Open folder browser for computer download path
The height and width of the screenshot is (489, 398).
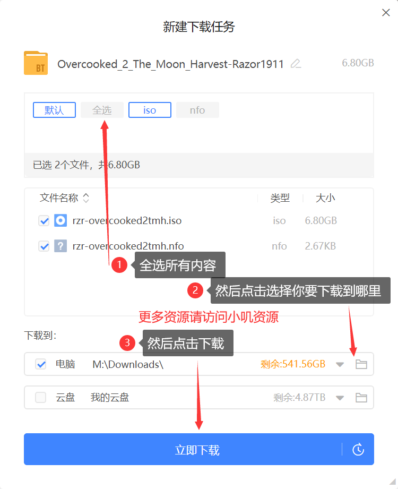pos(361,364)
